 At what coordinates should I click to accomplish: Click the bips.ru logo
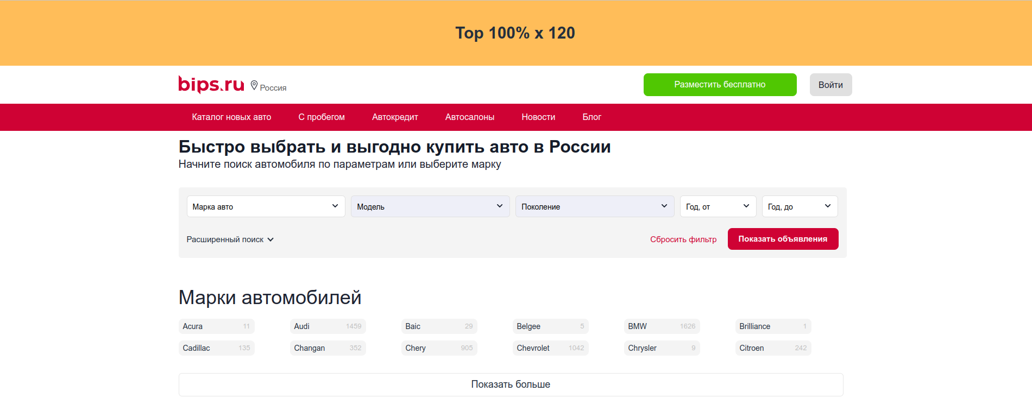pyautogui.click(x=211, y=84)
